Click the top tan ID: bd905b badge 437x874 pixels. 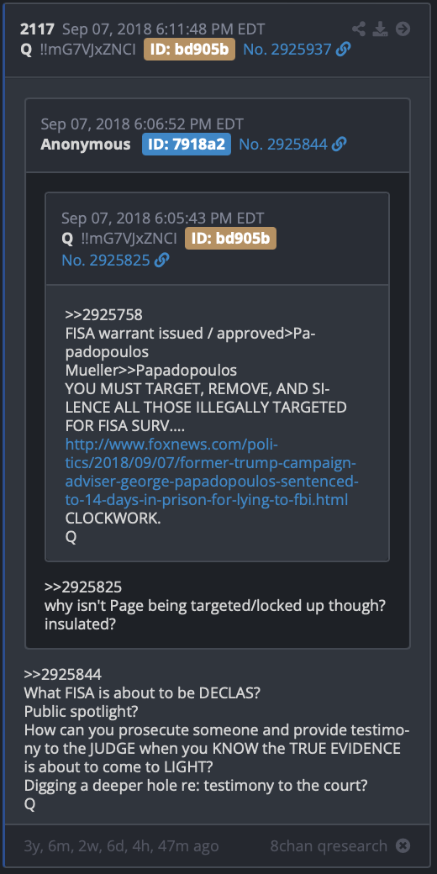pos(190,50)
